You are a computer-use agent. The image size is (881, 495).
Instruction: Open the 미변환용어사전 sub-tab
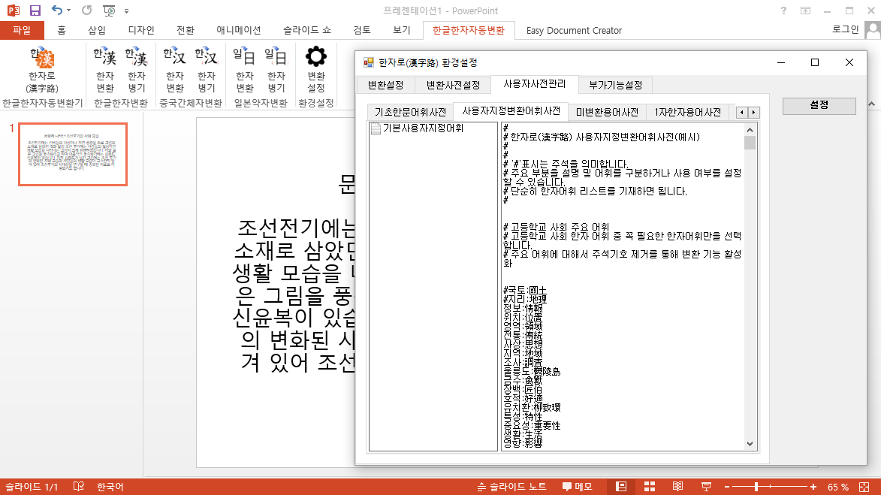click(607, 111)
